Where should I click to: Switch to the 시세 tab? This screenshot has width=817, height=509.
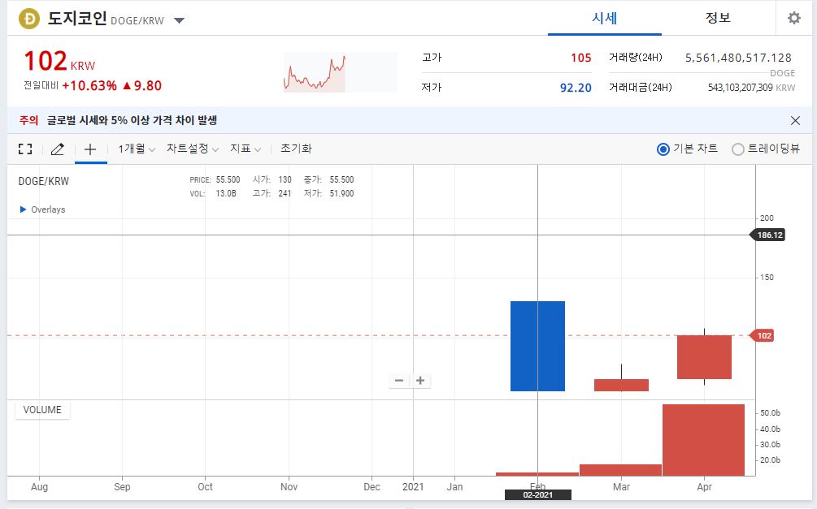point(604,18)
